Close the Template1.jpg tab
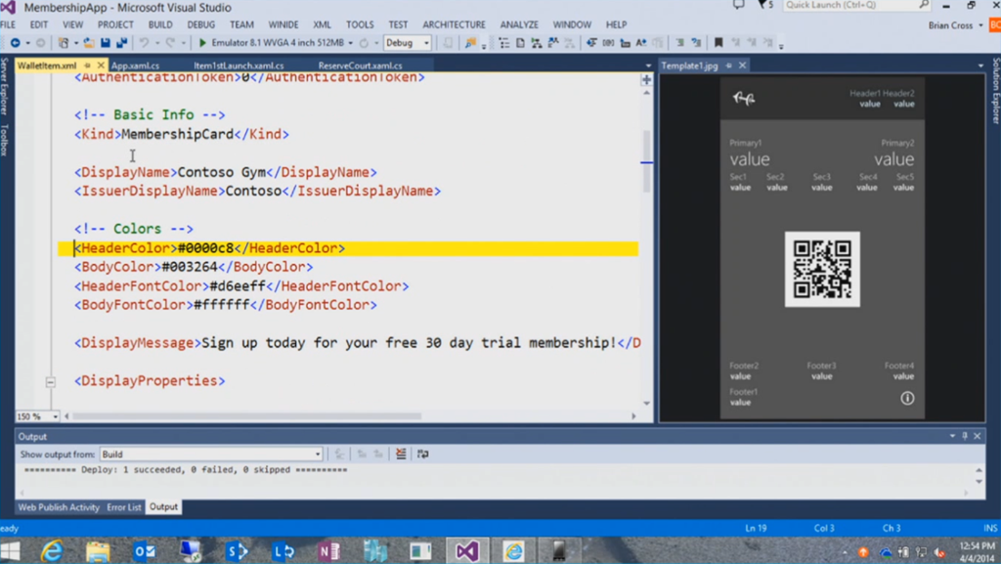This screenshot has width=1001, height=564. pos(743,65)
